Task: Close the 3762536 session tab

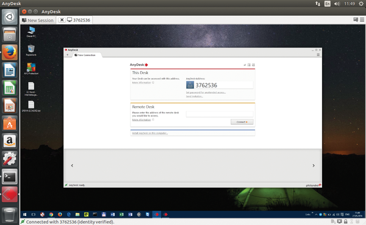Action: (x=62, y=20)
